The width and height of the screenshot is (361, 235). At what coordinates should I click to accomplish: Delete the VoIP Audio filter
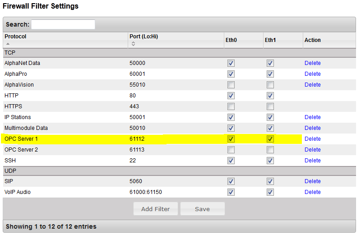(x=312, y=192)
